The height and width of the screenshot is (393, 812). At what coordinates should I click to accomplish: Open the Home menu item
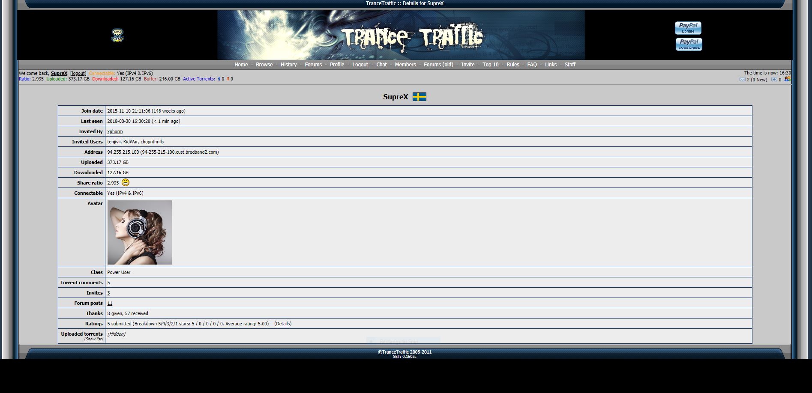pos(241,65)
